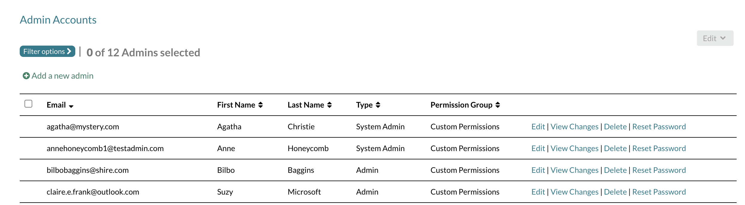
Task: Click the First Name sort arrows icon
Action: [260, 105]
